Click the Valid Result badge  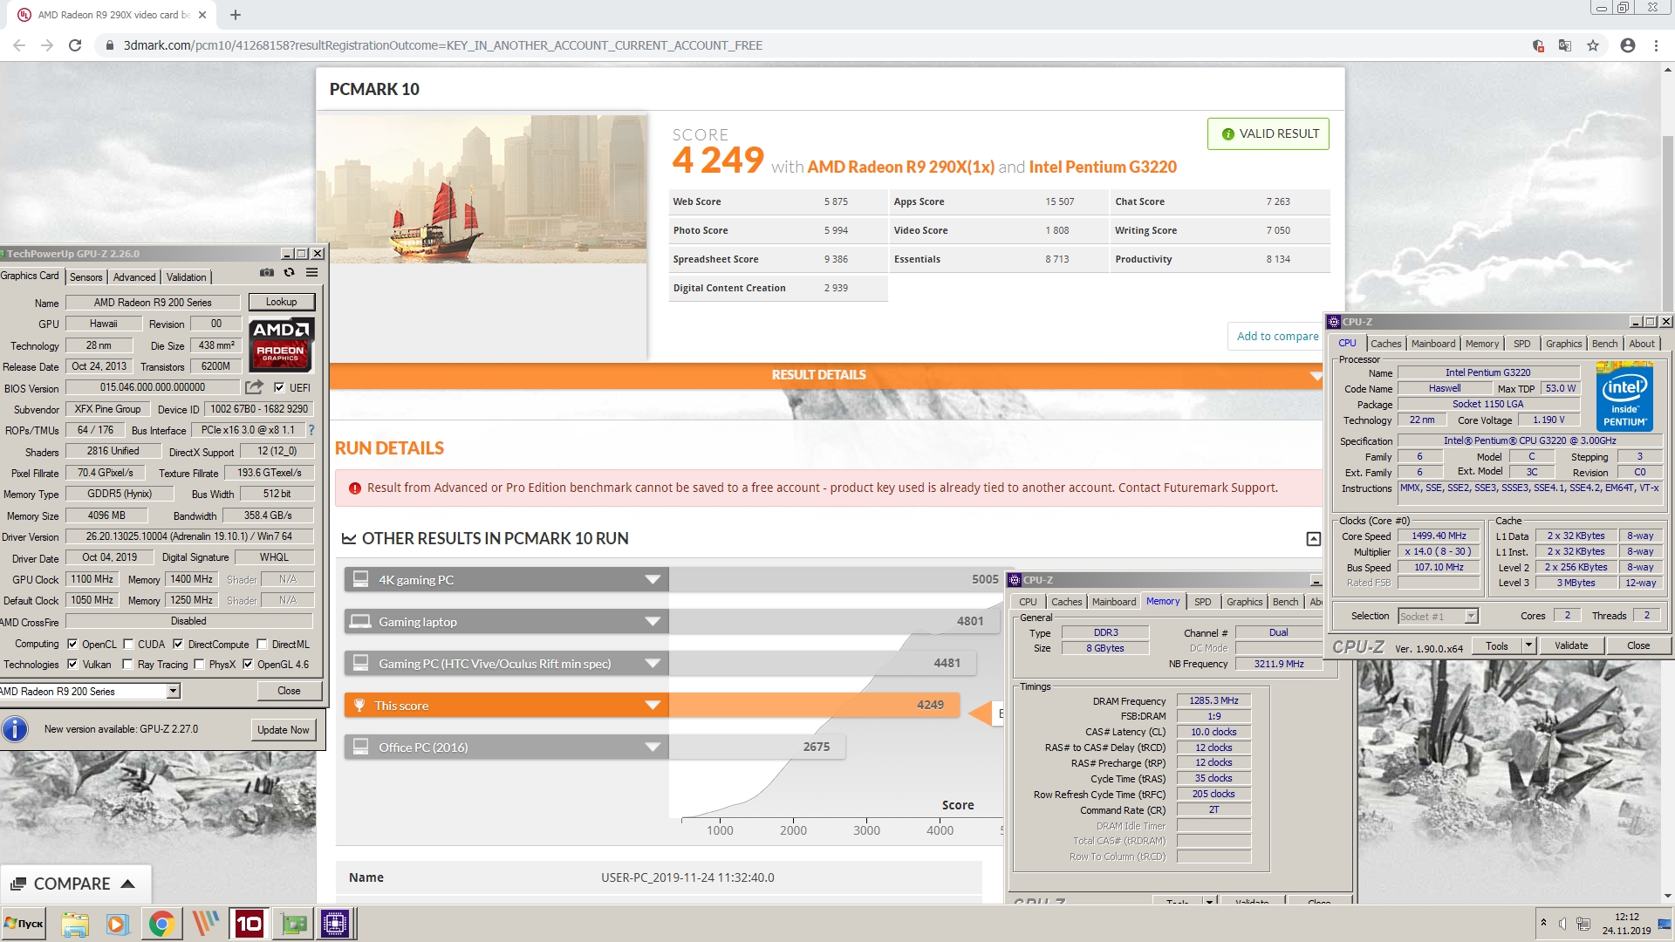[x=1268, y=133]
